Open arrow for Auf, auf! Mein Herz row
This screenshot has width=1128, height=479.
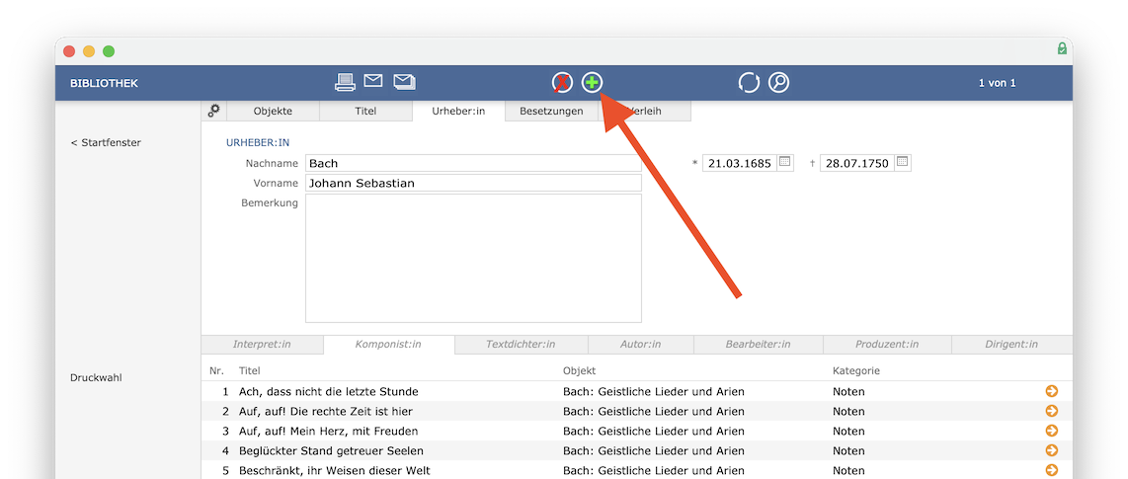(x=1052, y=431)
